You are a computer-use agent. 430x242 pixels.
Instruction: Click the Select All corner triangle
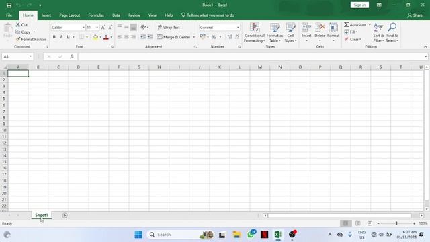[4, 67]
